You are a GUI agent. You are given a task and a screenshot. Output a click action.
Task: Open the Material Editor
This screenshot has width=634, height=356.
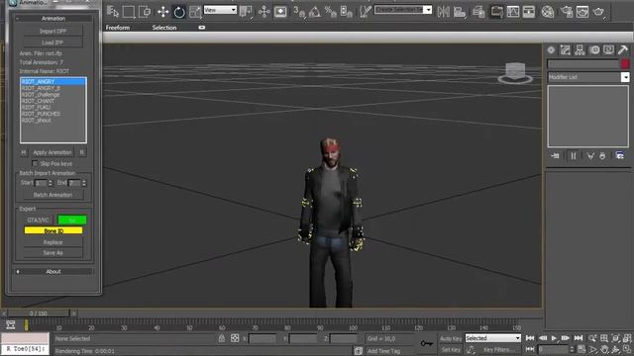point(548,12)
